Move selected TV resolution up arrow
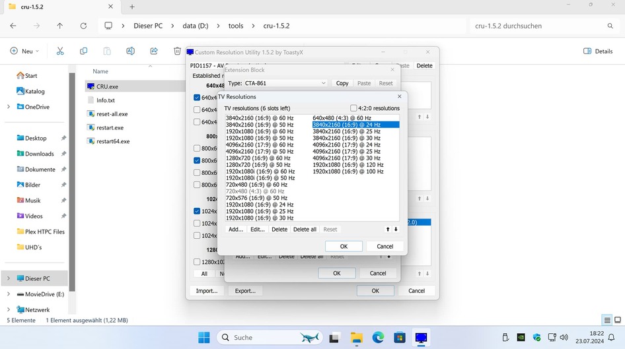Viewport: 625px width, 349px height. (387, 229)
